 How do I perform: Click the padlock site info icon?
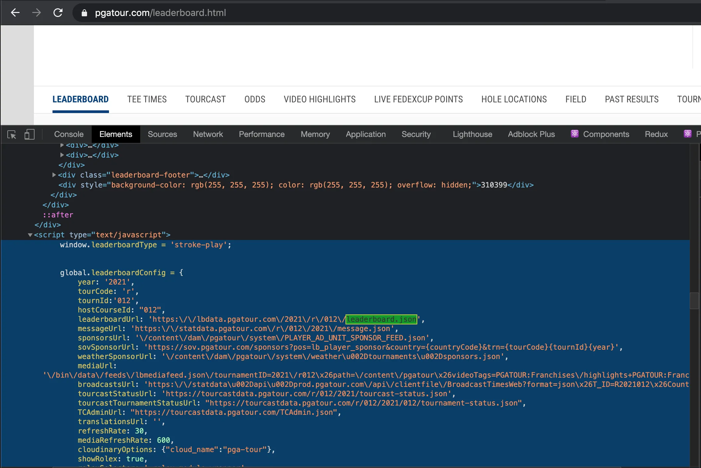coord(84,13)
